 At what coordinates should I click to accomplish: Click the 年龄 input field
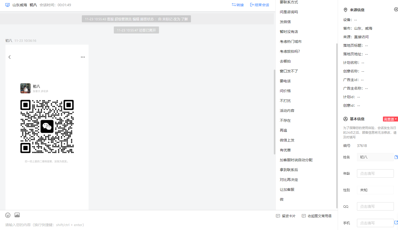pyautogui.click(x=375, y=173)
